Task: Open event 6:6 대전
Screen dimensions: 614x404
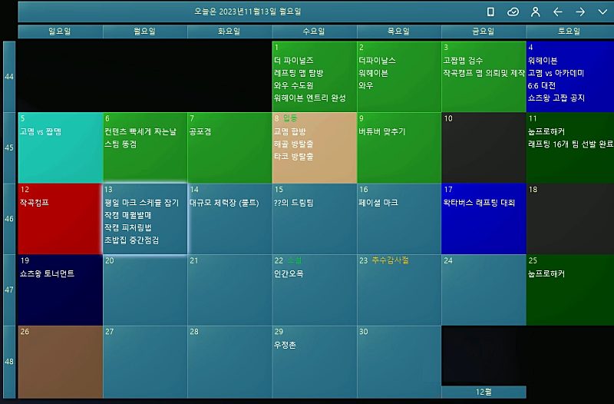Action: tap(542, 85)
